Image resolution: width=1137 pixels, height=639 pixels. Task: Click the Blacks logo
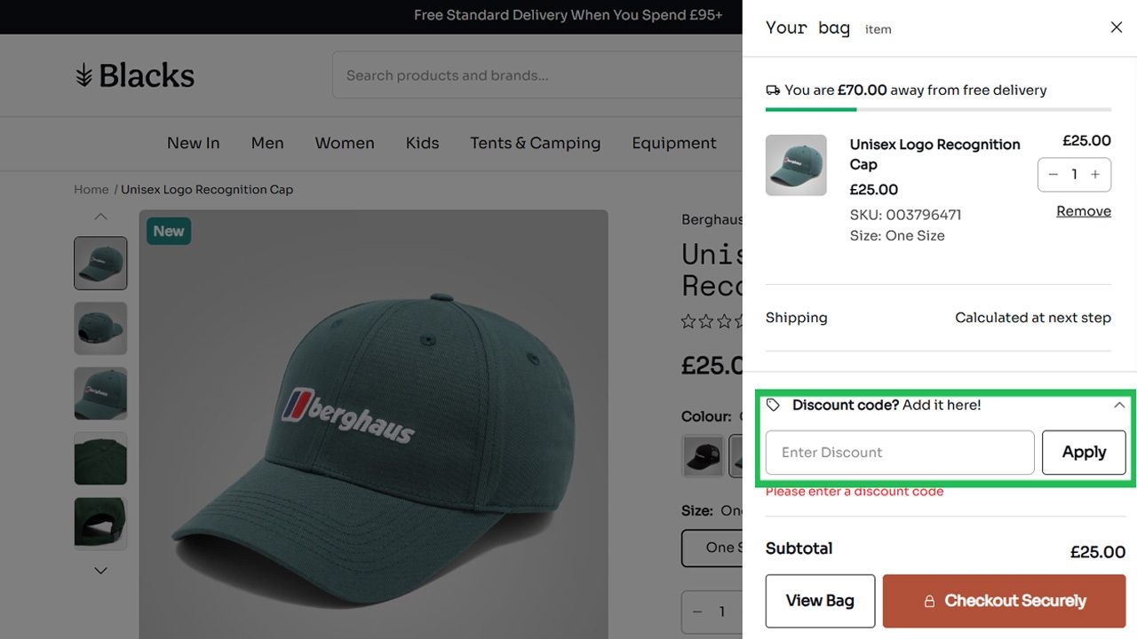[135, 75]
